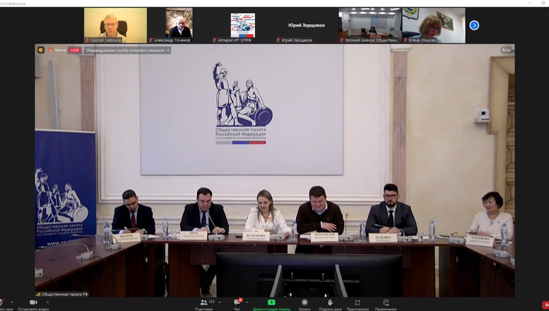
Task: Click muted mic icon on Евгений Шевчук tile
Action: 342,40
